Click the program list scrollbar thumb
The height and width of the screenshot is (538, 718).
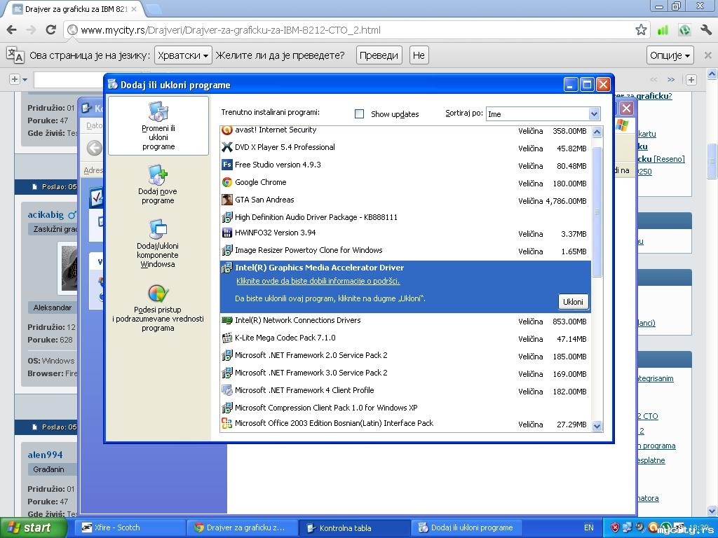[597, 212]
